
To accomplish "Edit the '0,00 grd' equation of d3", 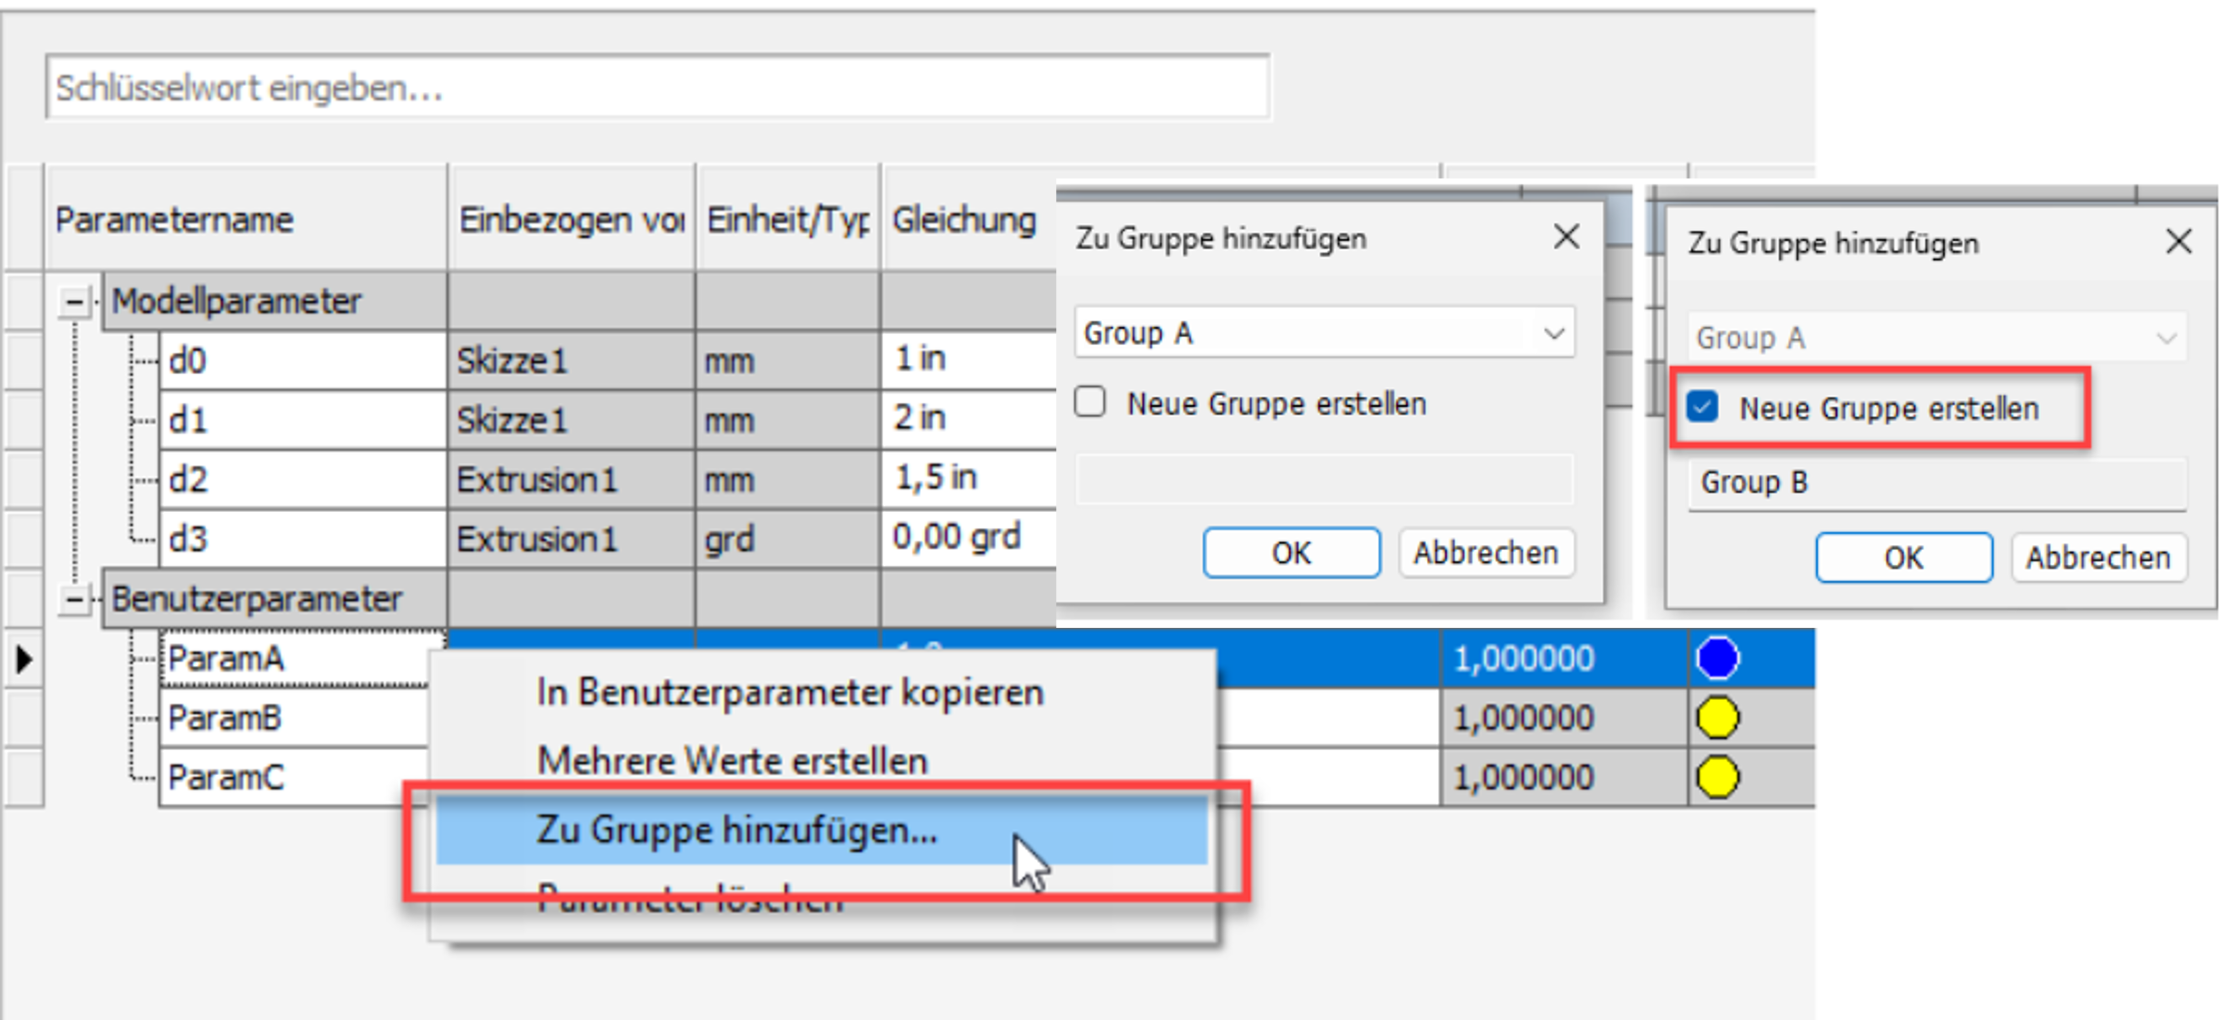I will [969, 537].
